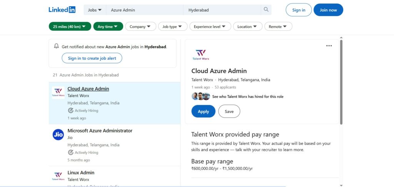Expand the Experience level filter
The image size is (394, 187).
[210, 27]
